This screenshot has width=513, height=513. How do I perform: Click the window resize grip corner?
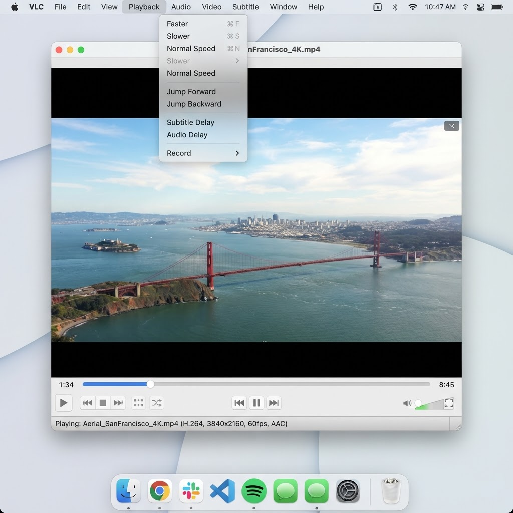tap(458, 427)
